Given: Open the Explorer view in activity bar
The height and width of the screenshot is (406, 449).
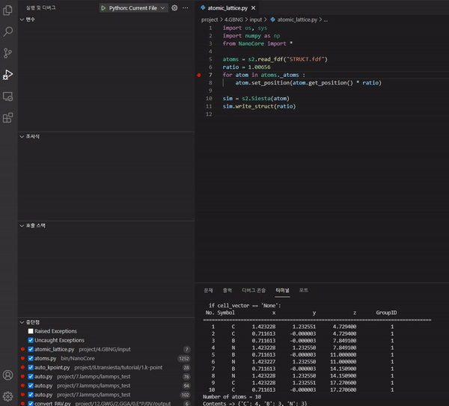Looking at the screenshot, I should (x=8, y=10).
